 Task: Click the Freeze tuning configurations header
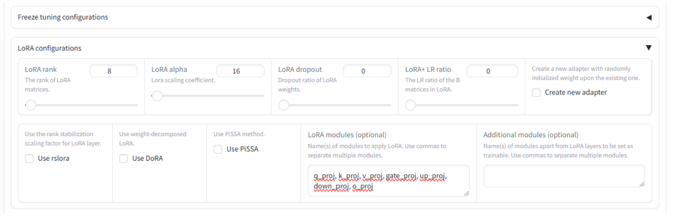pos(63,17)
